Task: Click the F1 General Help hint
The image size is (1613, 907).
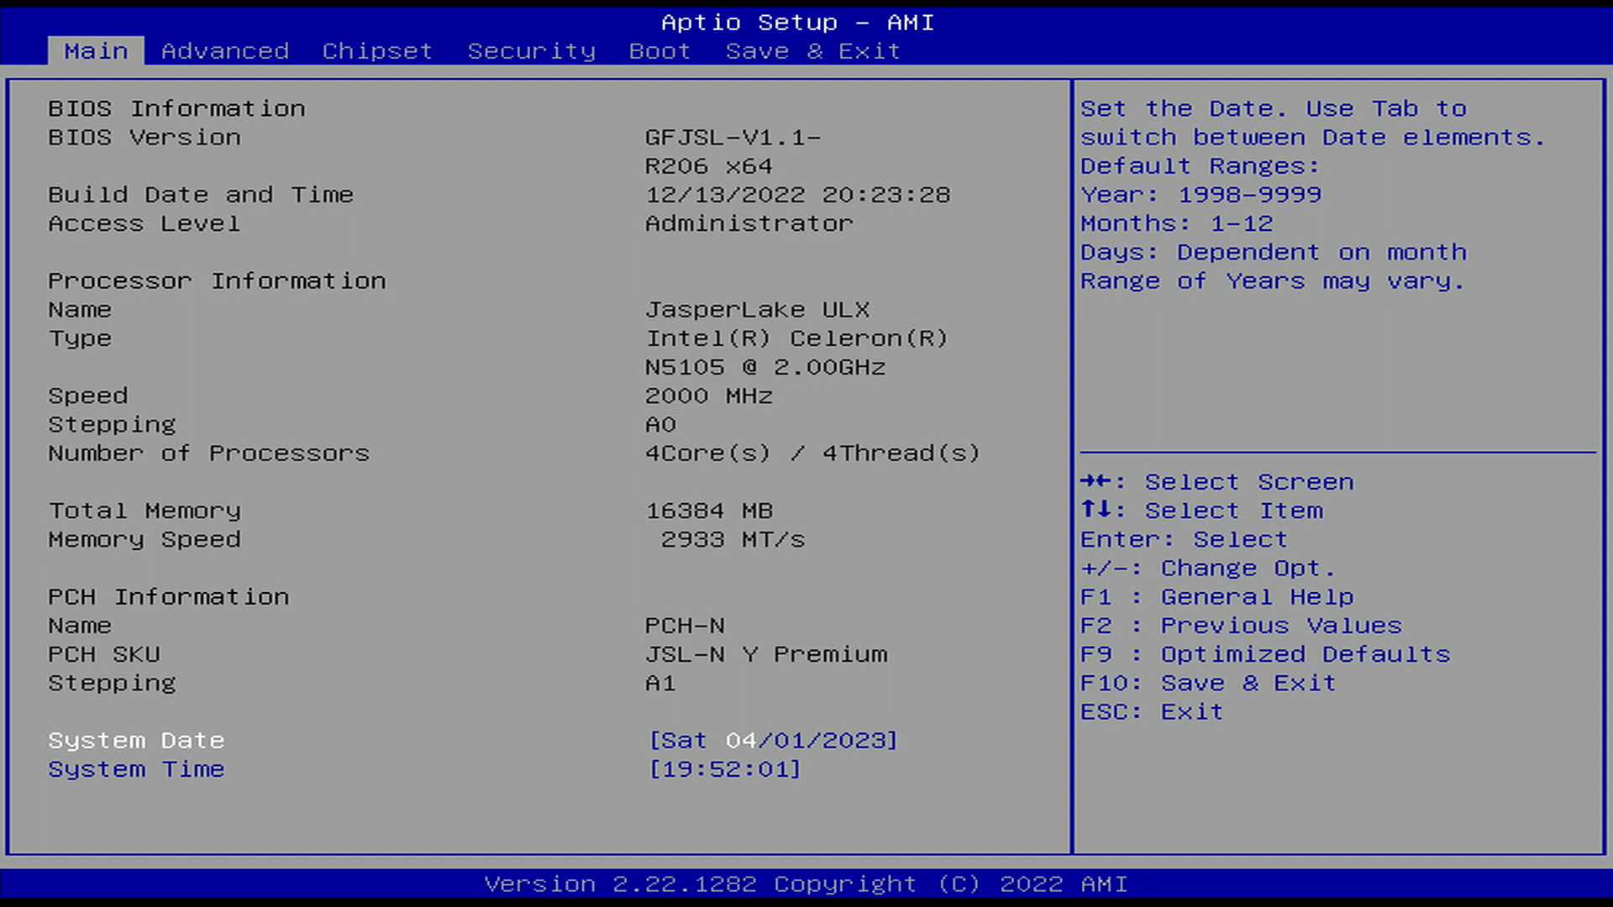Action: tap(1217, 597)
